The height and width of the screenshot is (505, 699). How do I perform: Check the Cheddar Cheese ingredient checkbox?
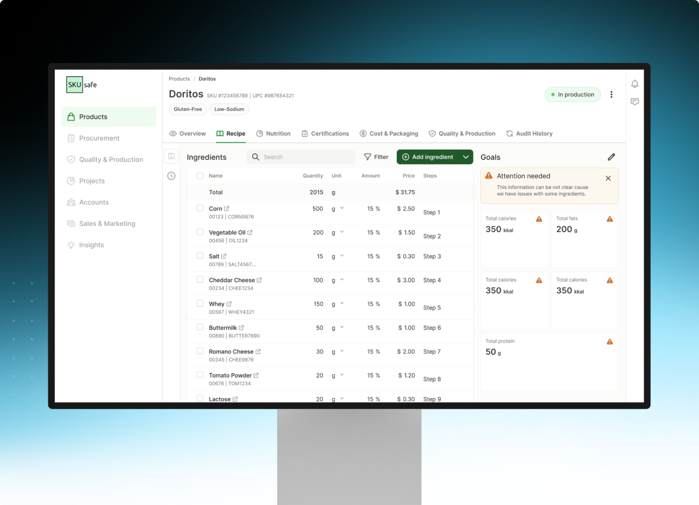point(200,280)
